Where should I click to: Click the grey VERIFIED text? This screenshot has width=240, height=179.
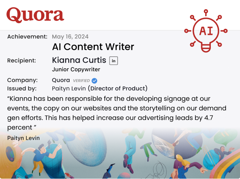pos(81,80)
